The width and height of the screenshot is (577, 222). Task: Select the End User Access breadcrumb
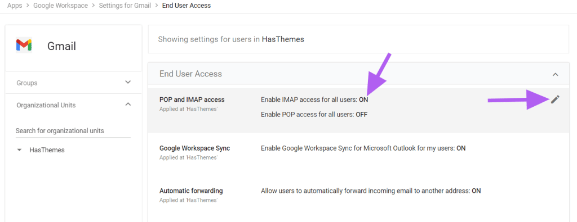point(187,6)
